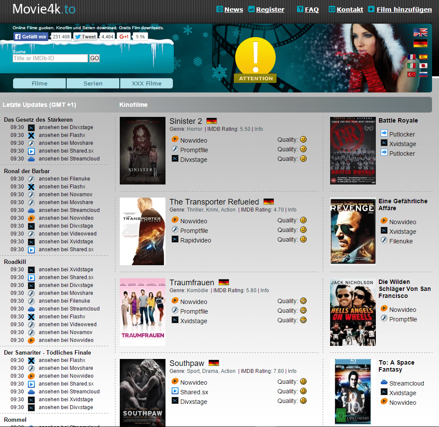This screenshot has width=439, height=427.
Task: Click the Register icon in the header
Action: coord(251,9)
